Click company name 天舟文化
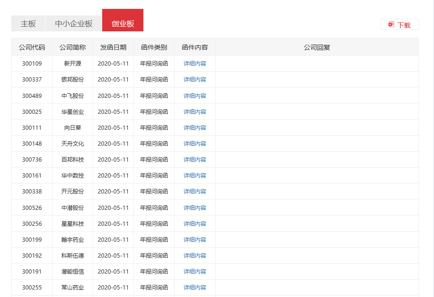Image resolution: width=434 pixels, height=297 pixels. 73,143
